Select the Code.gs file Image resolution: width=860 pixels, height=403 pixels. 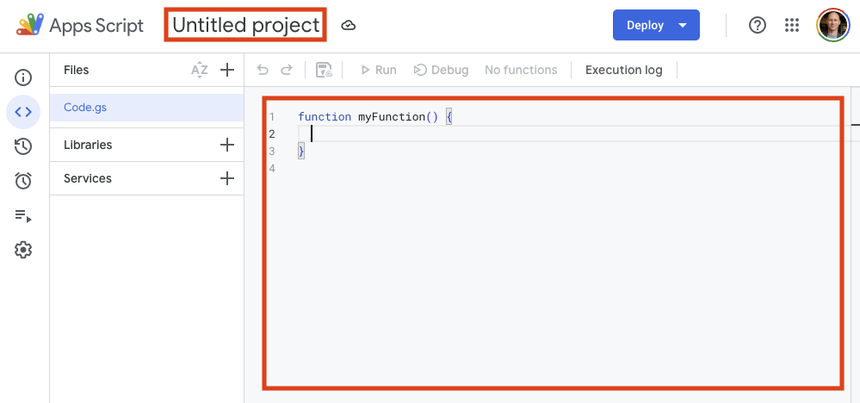tap(85, 108)
